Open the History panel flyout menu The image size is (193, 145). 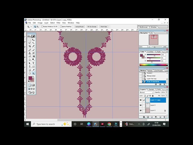[x=167, y=71]
